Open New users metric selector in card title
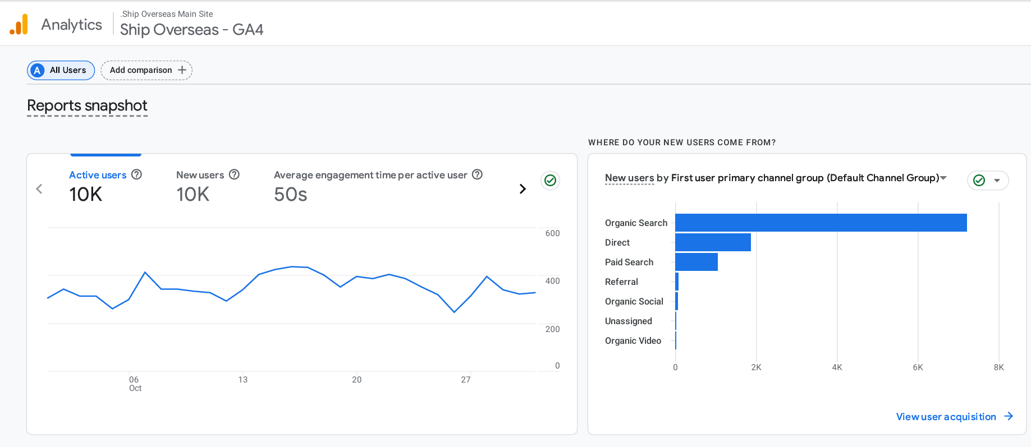Screen dimensions: 1031x447 coord(629,178)
